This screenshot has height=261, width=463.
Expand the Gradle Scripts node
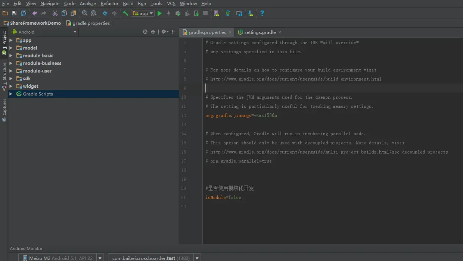coord(11,94)
